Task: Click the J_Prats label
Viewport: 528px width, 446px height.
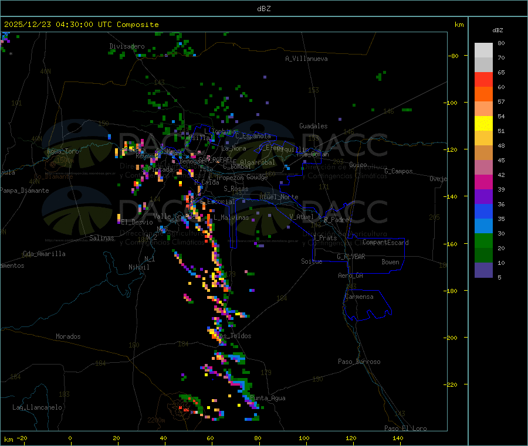Action: (324, 238)
